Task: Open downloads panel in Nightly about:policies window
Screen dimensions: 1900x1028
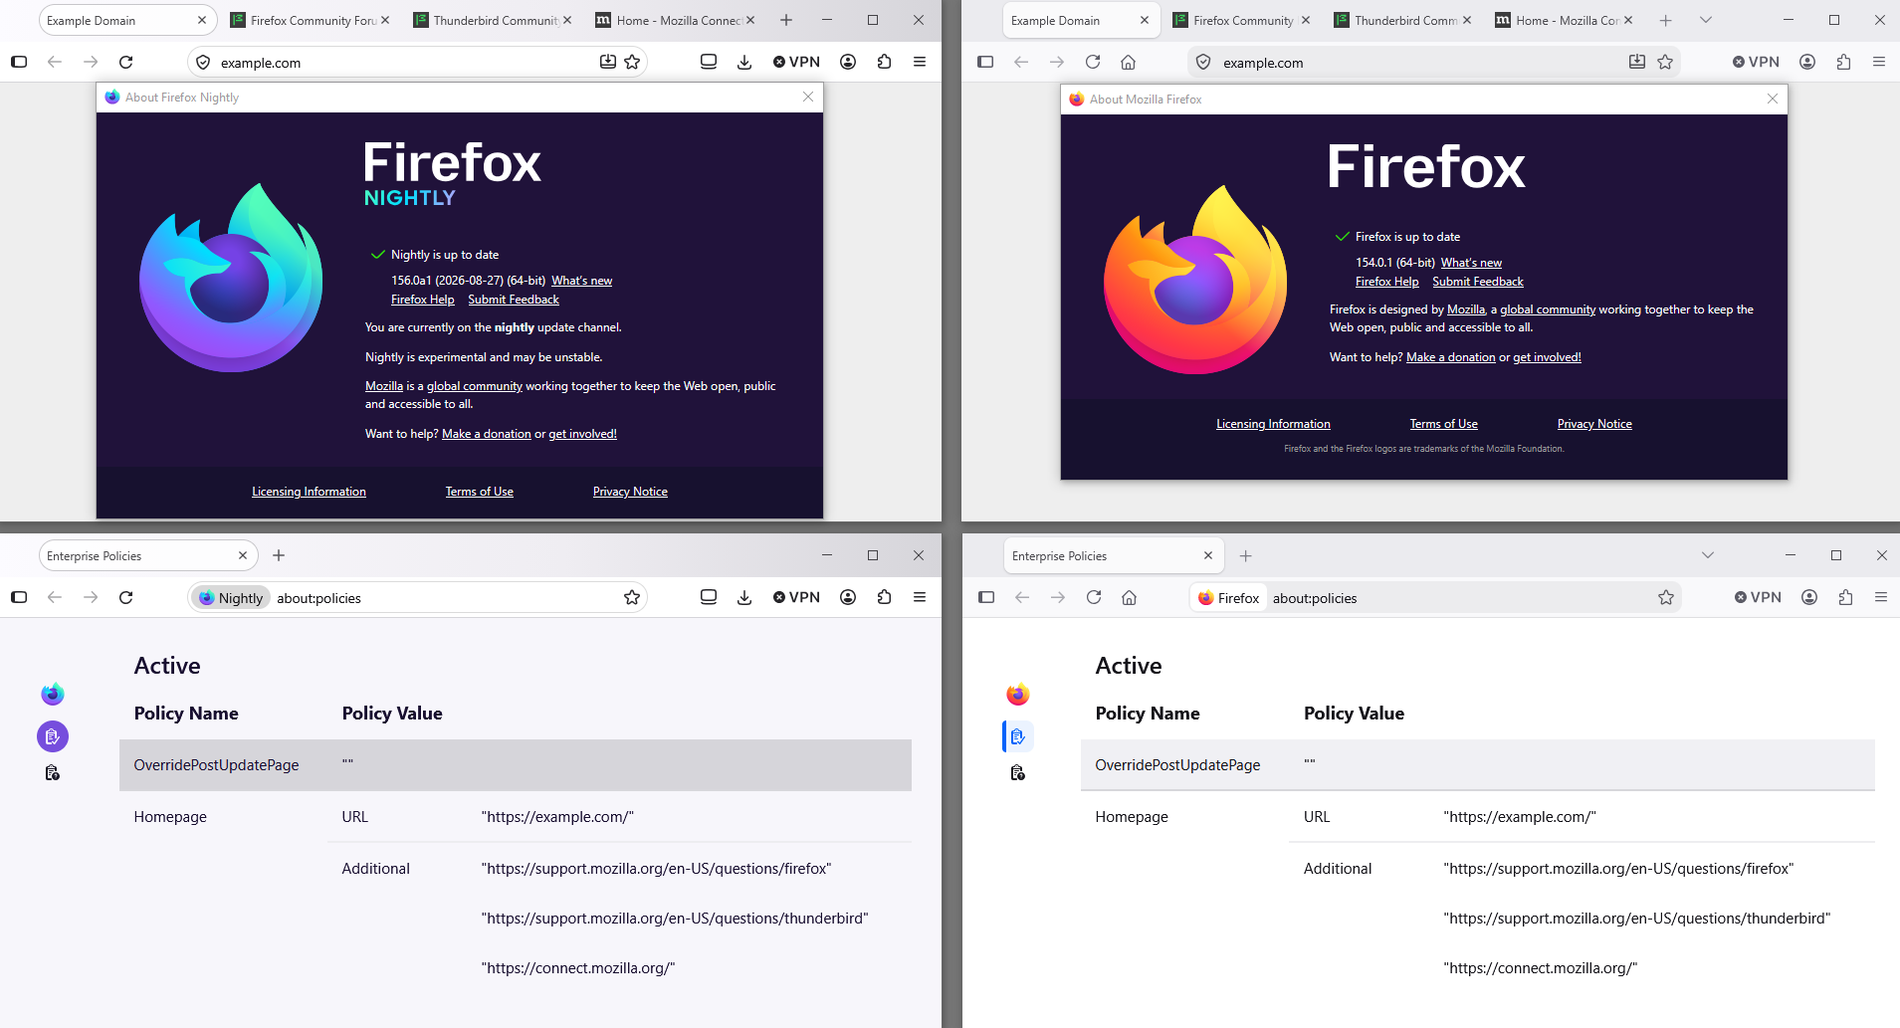Action: pos(744,597)
